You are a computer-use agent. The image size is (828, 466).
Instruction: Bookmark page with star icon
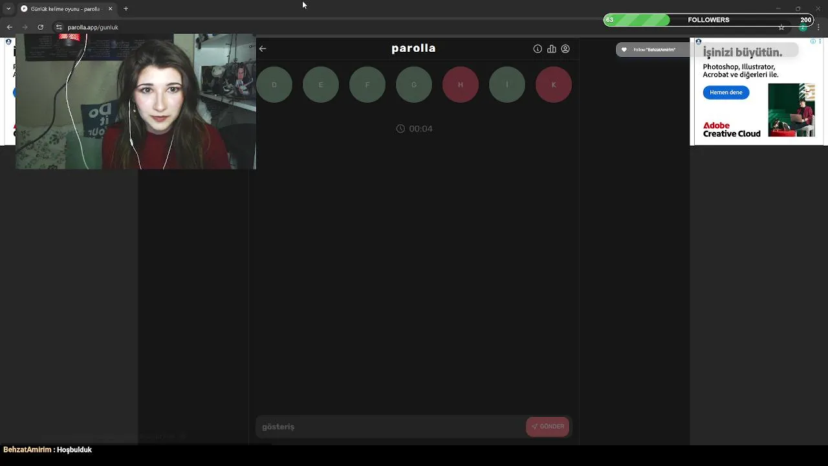[781, 27]
